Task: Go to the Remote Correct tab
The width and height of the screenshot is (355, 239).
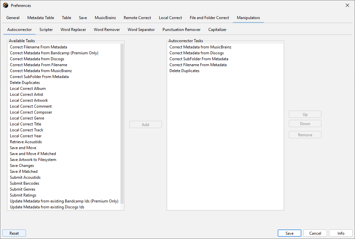Action: (137, 18)
